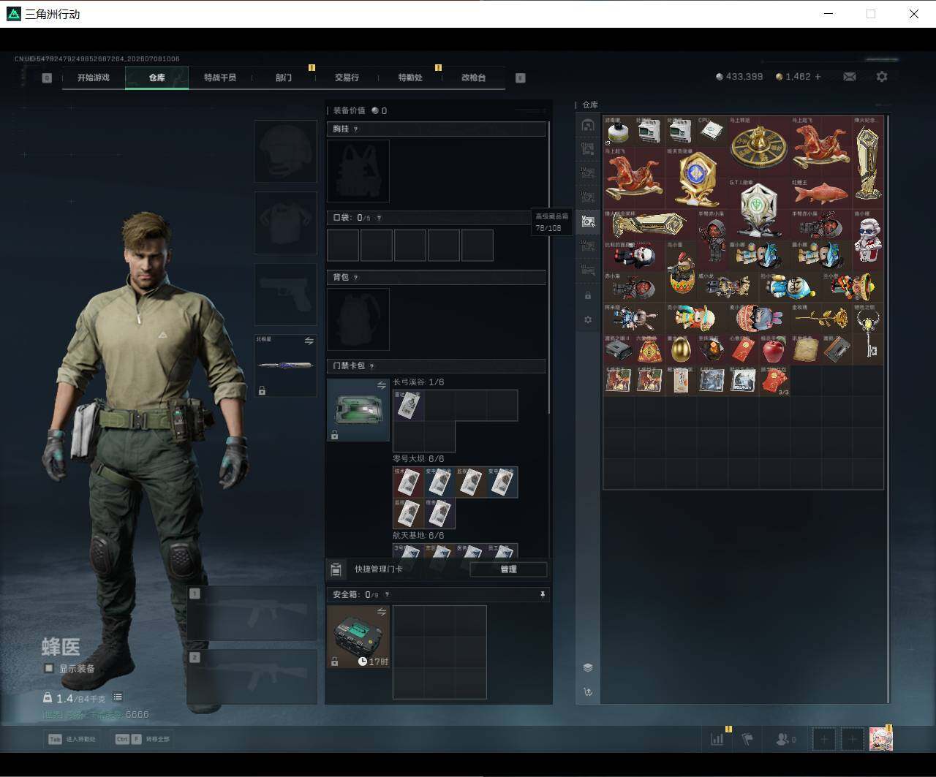This screenshot has width=936, height=777.
Task: Expand the weight details list icon
Action: pyautogui.click(x=118, y=697)
